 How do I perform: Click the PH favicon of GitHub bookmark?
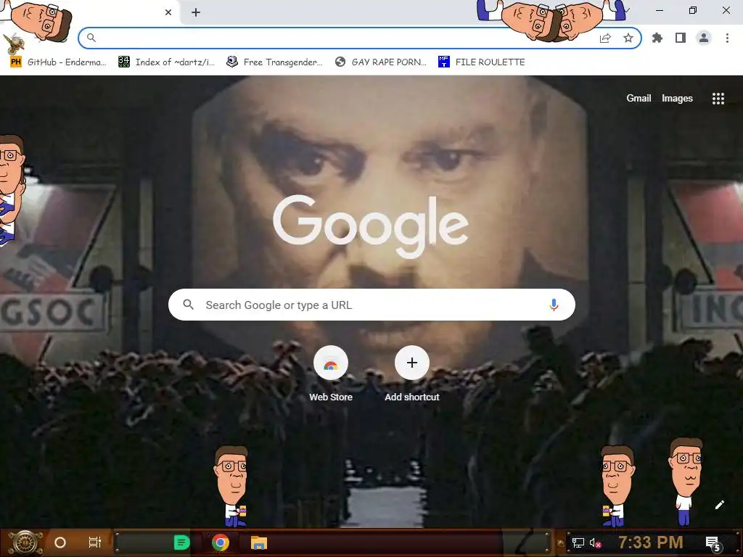coord(16,62)
